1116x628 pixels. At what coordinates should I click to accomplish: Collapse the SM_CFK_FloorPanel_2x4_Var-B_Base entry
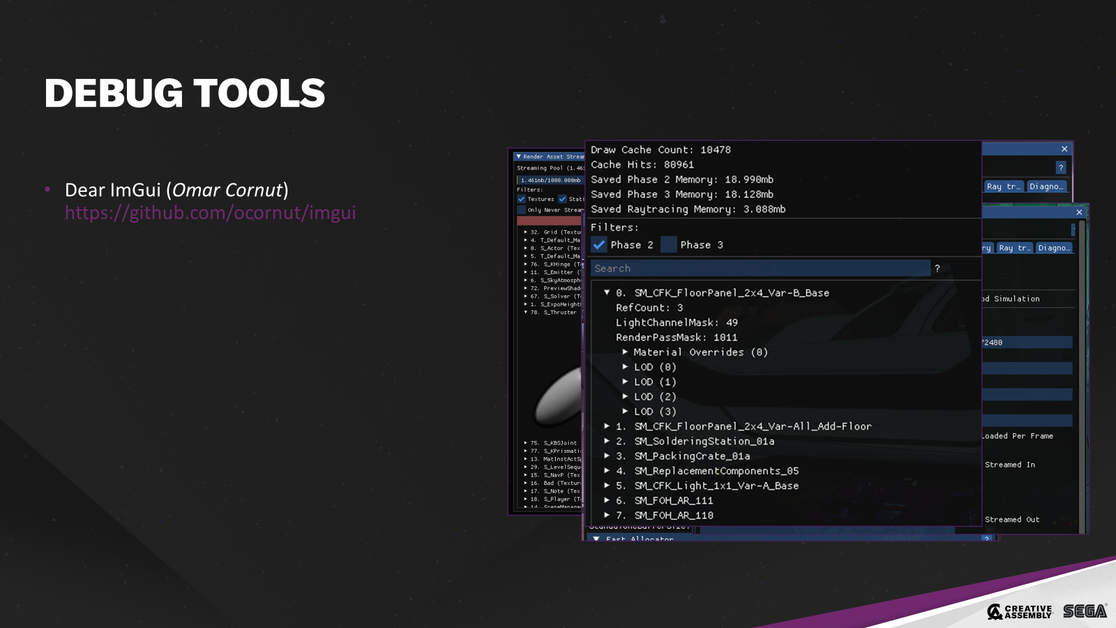607,293
